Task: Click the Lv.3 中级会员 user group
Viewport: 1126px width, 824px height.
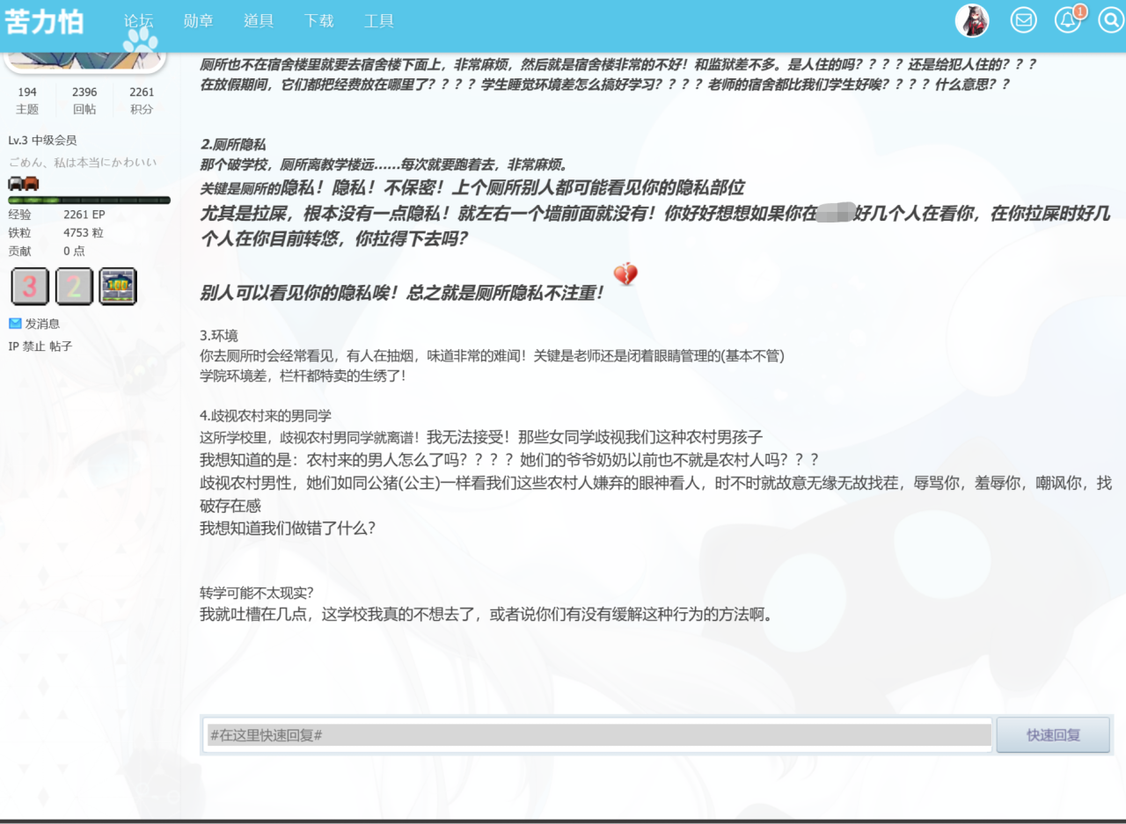Action: coord(42,141)
